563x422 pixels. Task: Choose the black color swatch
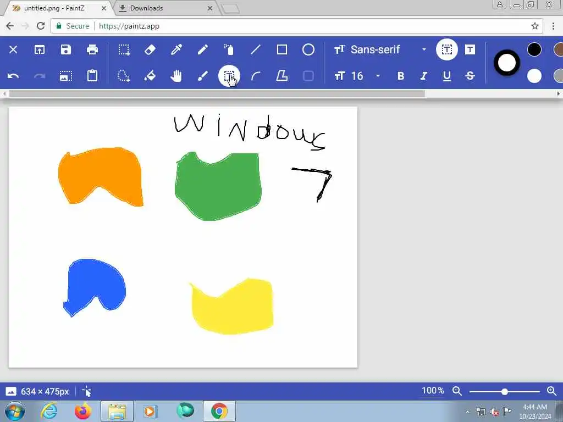[x=534, y=49]
